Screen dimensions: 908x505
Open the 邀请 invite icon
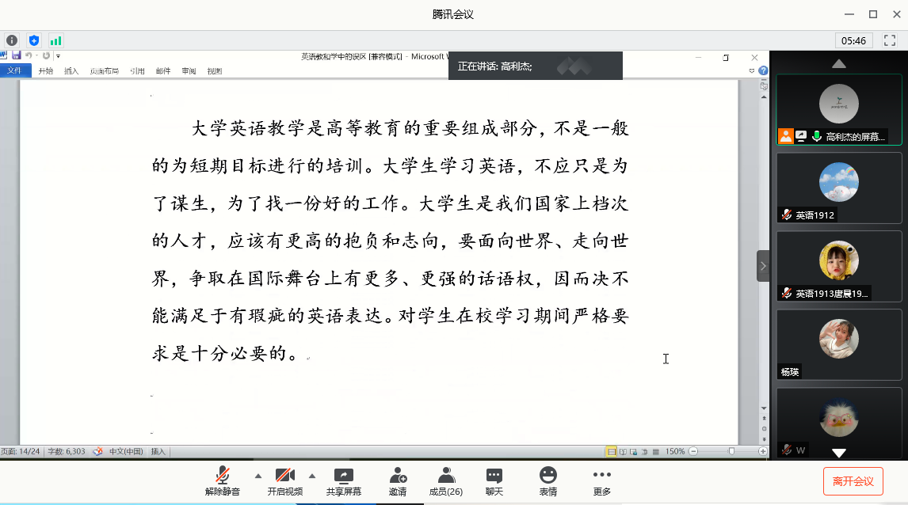coord(398,480)
